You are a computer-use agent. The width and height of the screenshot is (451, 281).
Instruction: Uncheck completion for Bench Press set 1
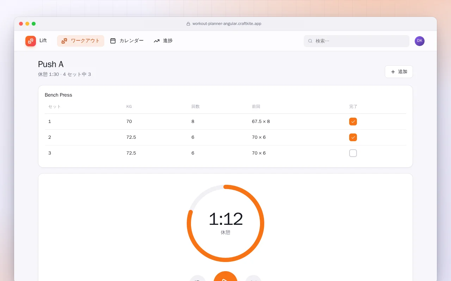[353, 122]
